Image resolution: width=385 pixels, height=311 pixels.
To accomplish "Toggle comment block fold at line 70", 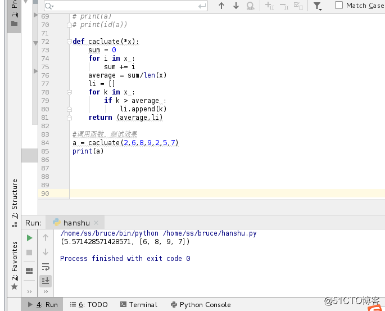I will tap(69, 25).
